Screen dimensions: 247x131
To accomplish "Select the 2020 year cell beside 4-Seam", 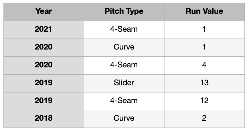I will tap(44, 65).
